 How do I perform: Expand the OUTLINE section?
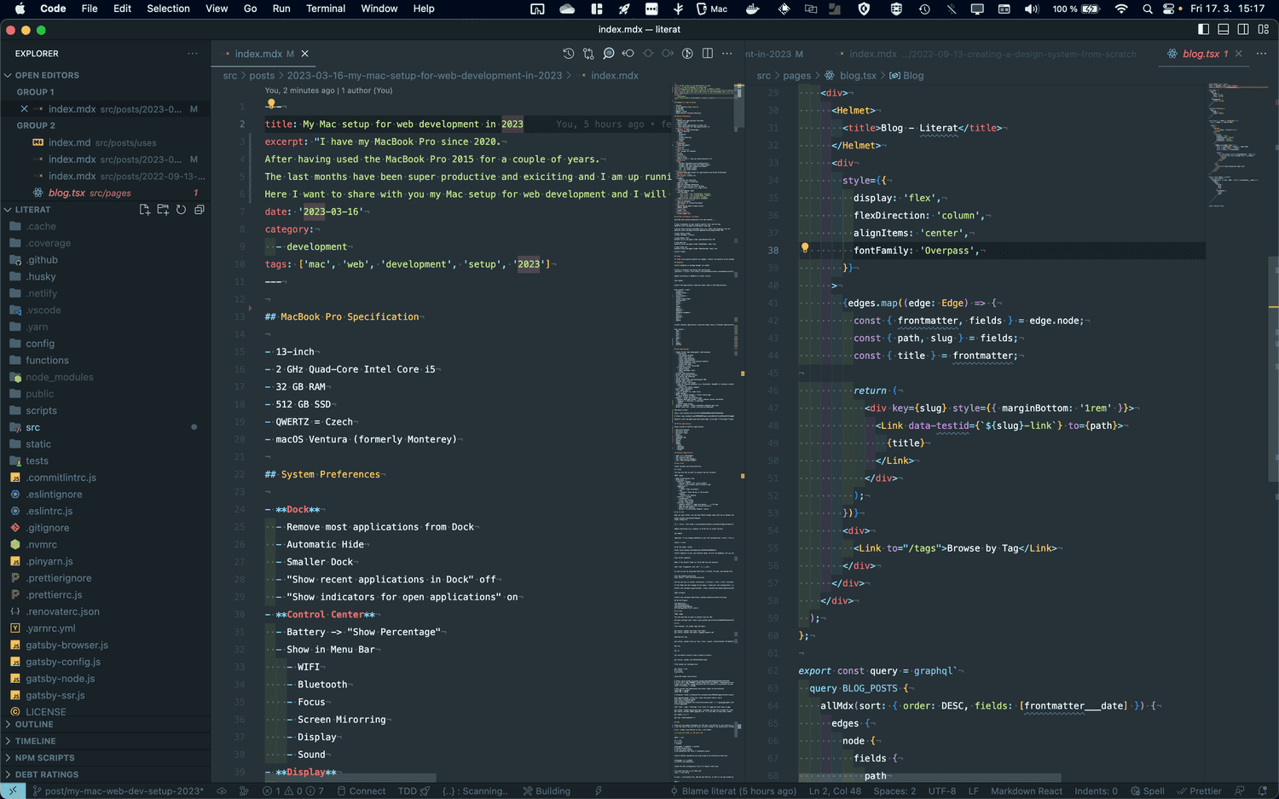pyautogui.click(x=105, y=725)
